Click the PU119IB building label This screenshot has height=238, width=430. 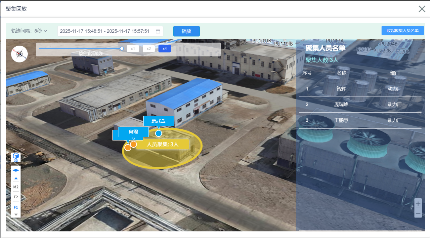pos(283,44)
